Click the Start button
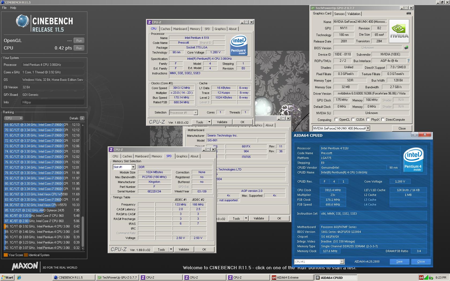Image resolution: width=450 pixels, height=281 pixels. pyautogui.click(x=7, y=278)
